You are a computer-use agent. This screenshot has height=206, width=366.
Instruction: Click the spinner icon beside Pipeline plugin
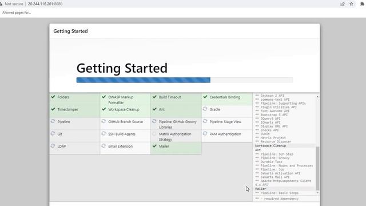[x=53, y=121]
